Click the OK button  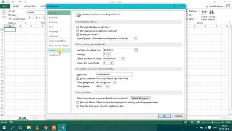tap(164, 116)
